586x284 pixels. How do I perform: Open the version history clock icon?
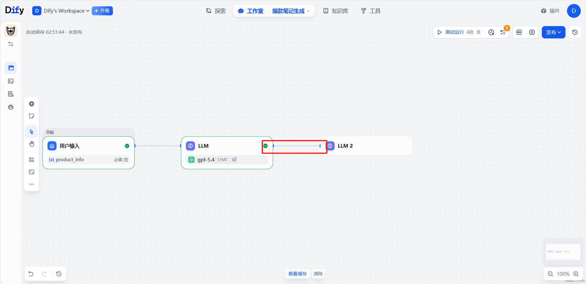click(575, 32)
